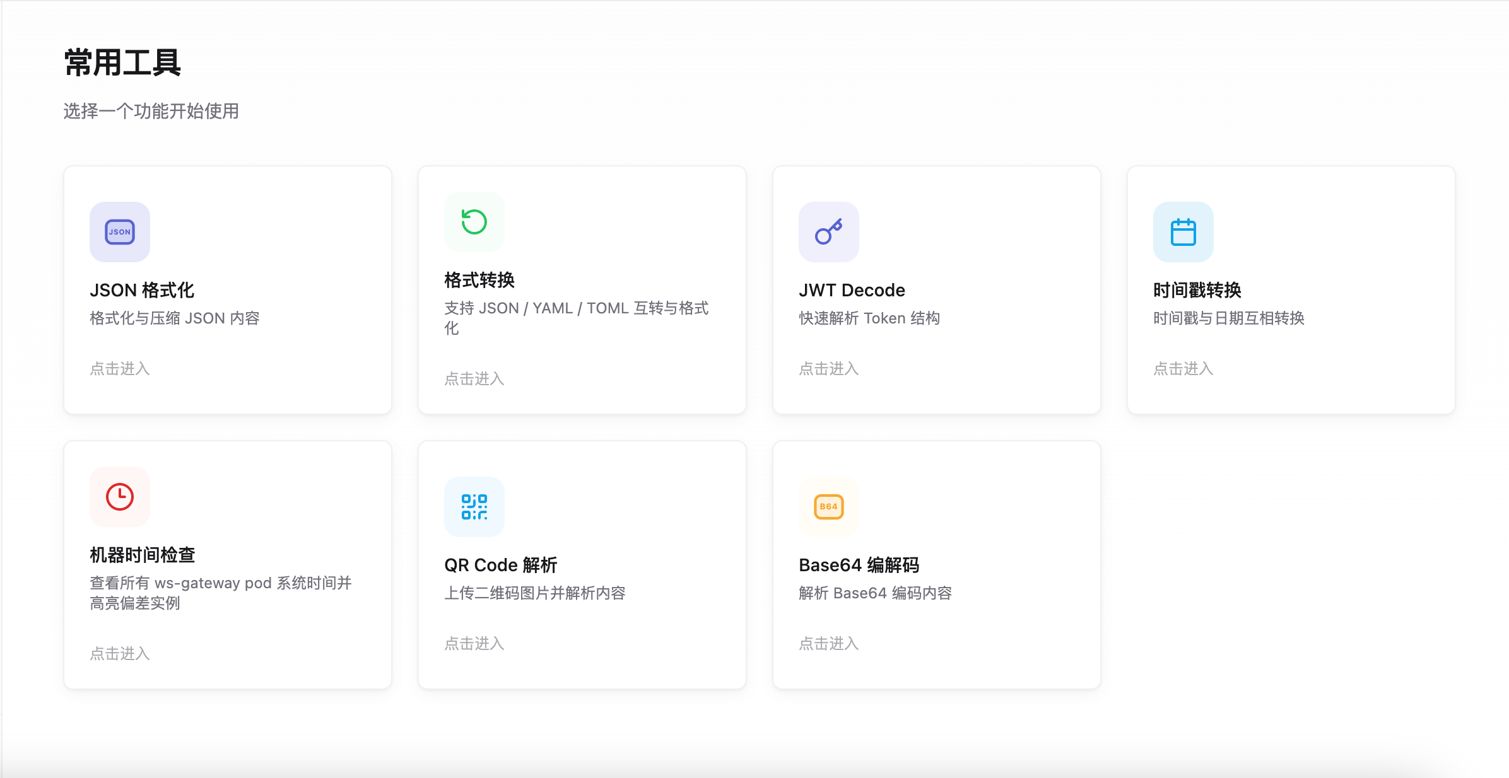This screenshot has height=778, width=1509.
Task: Open the 格式转换 tool title
Action: (x=479, y=280)
